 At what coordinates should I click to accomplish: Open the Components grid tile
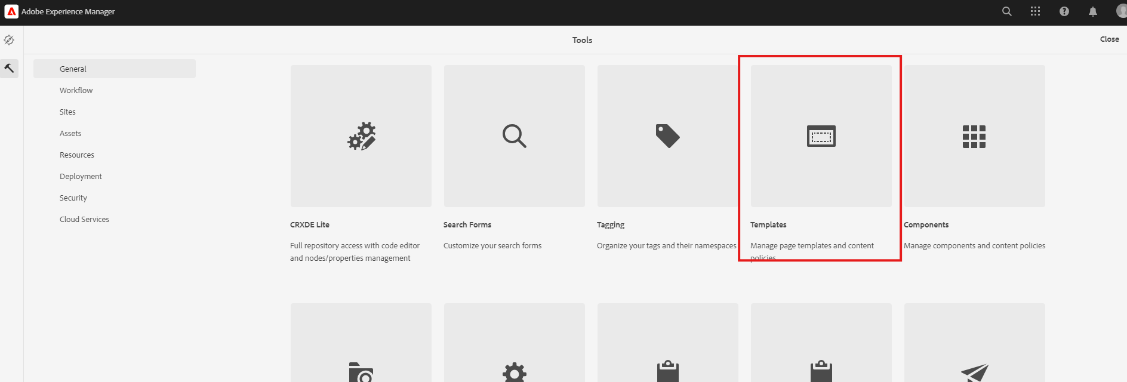974,136
